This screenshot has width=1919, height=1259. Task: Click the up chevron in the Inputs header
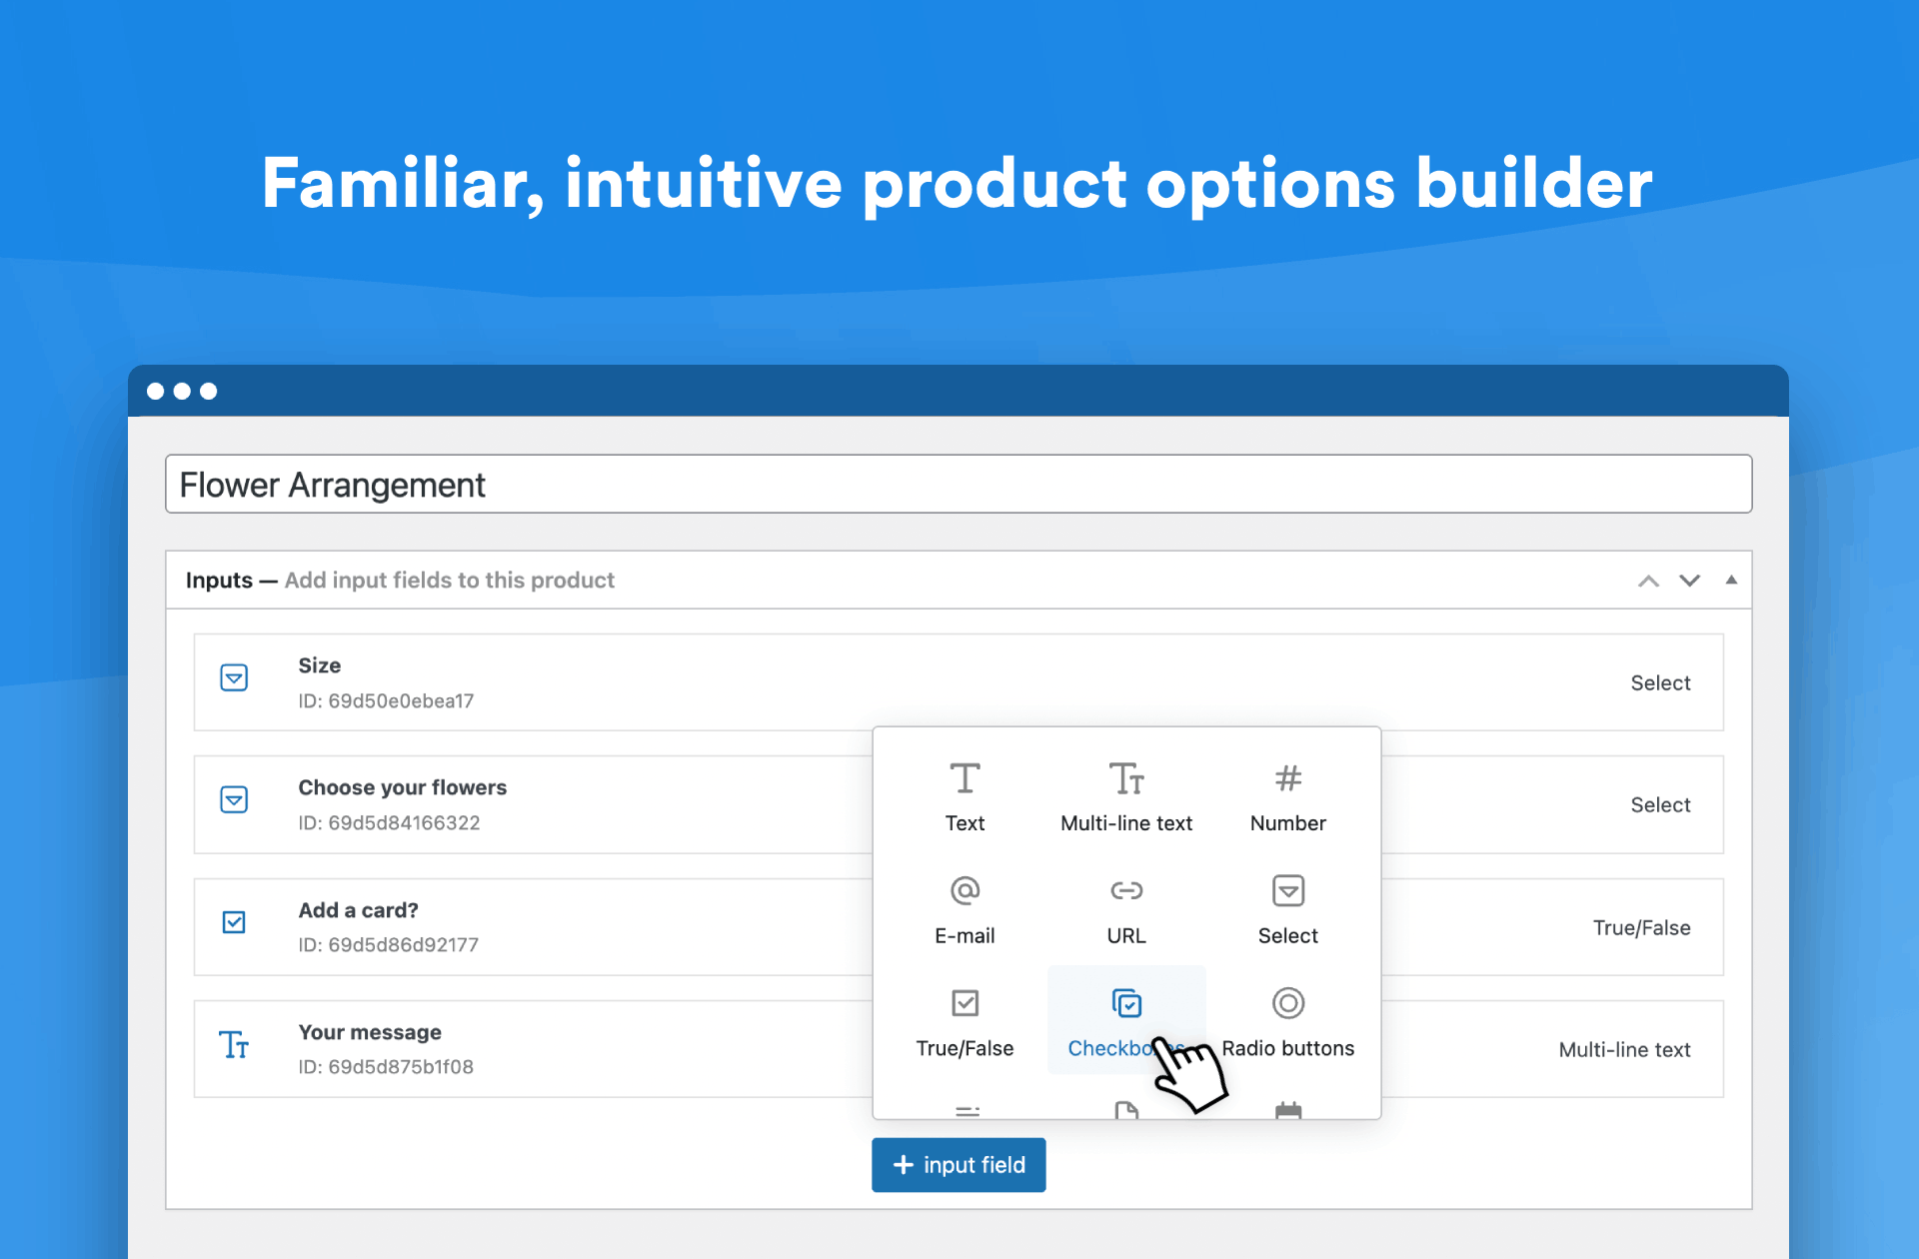click(1647, 580)
